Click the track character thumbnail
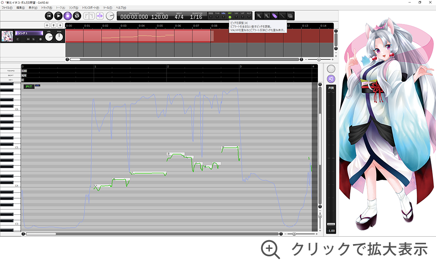The width and height of the screenshot is (436, 262). point(7,36)
